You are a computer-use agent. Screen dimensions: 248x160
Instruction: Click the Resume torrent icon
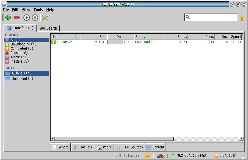tap(26, 17)
